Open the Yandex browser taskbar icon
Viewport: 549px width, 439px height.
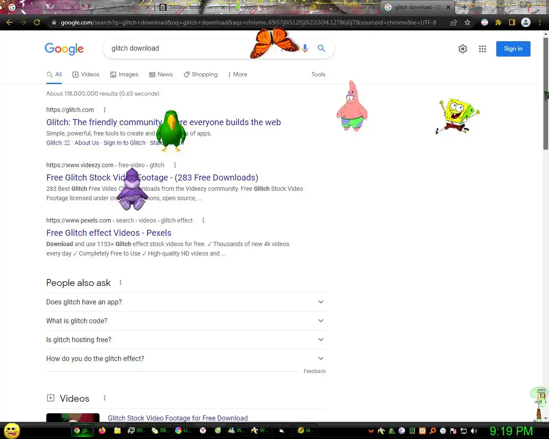click(203, 430)
